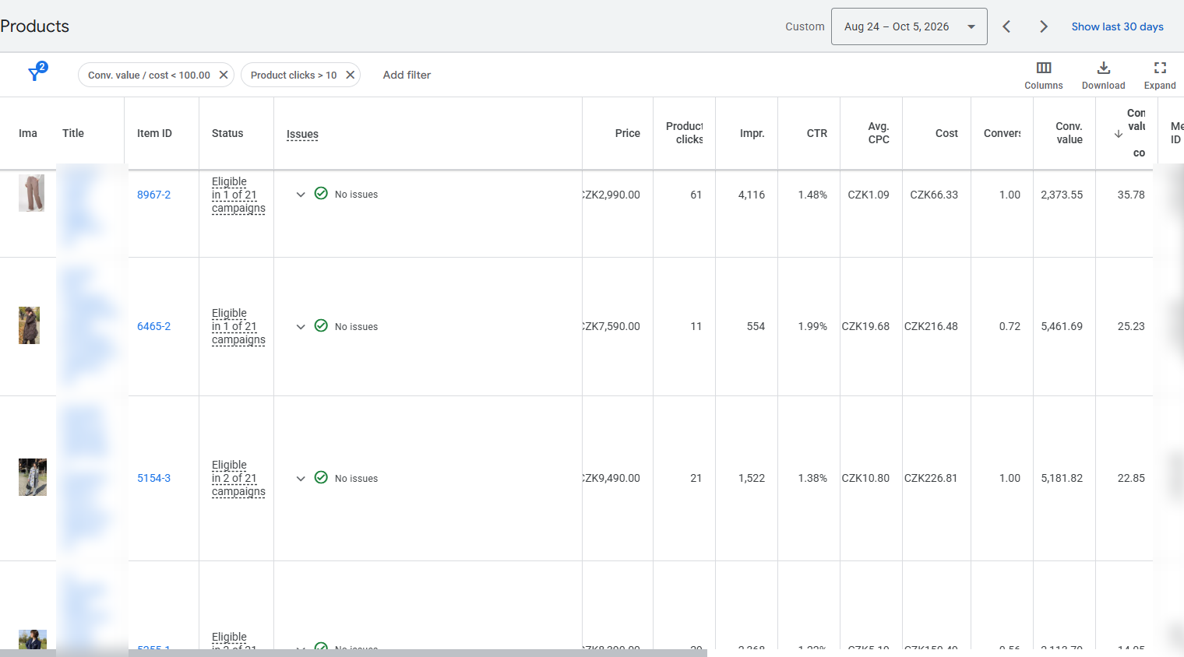Open the thumbnail of item 5154-3
The width and height of the screenshot is (1184, 657).
click(x=33, y=477)
